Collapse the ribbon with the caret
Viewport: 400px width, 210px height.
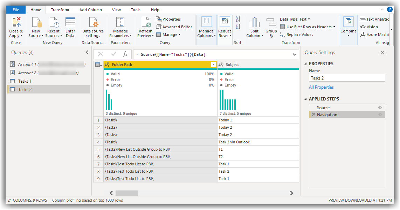click(x=382, y=10)
